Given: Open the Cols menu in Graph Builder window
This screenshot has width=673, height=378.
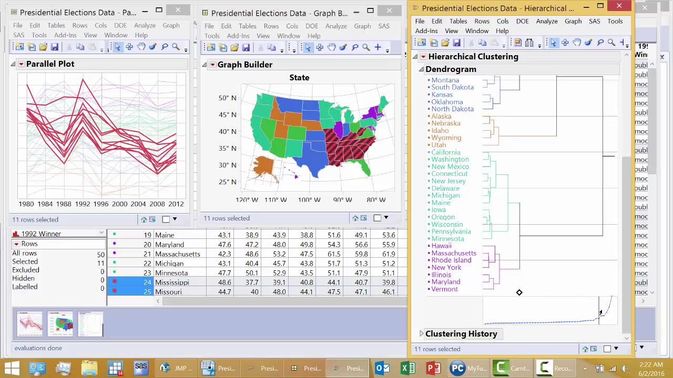Looking at the screenshot, I should (x=292, y=26).
